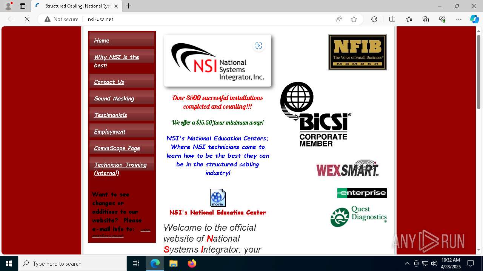483x271 pixels.
Task: Click the WEXSMART logo
Action: click(347, 169)
